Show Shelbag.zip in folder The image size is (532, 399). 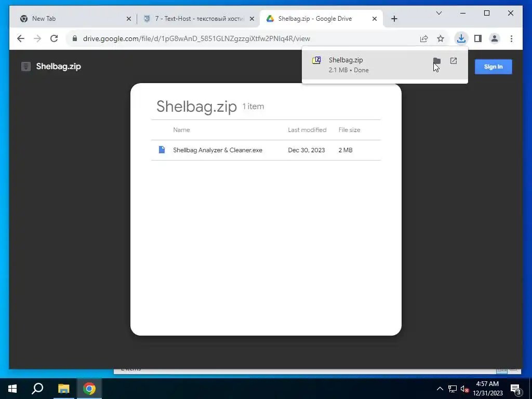click(436, 61)
